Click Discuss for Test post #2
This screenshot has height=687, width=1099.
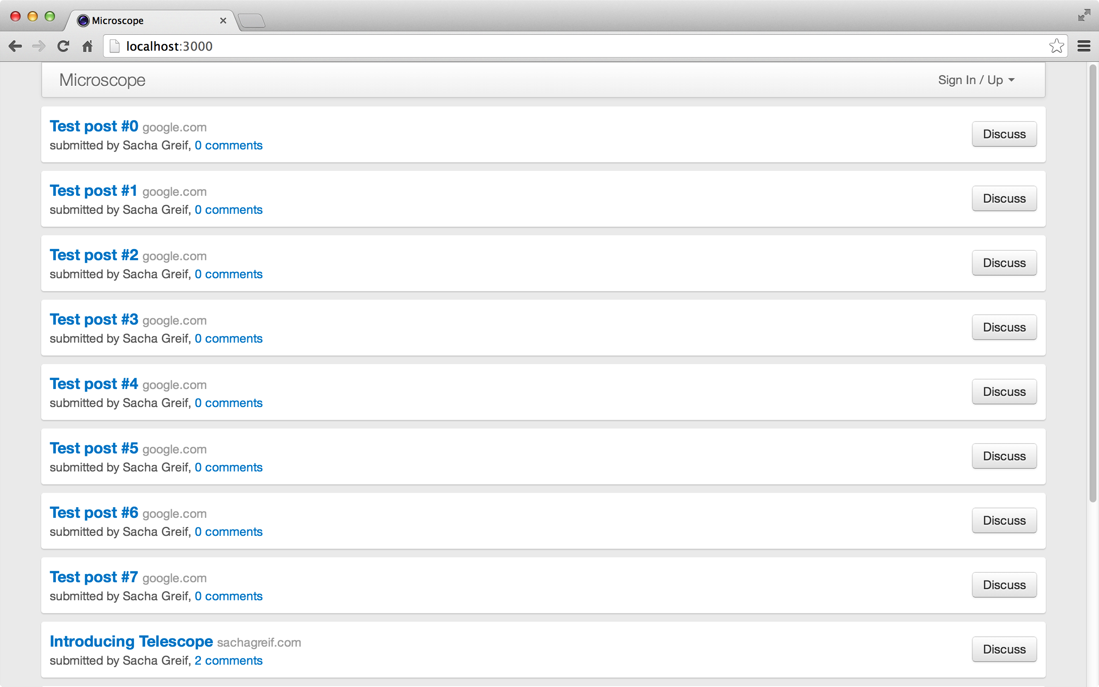1004,263
